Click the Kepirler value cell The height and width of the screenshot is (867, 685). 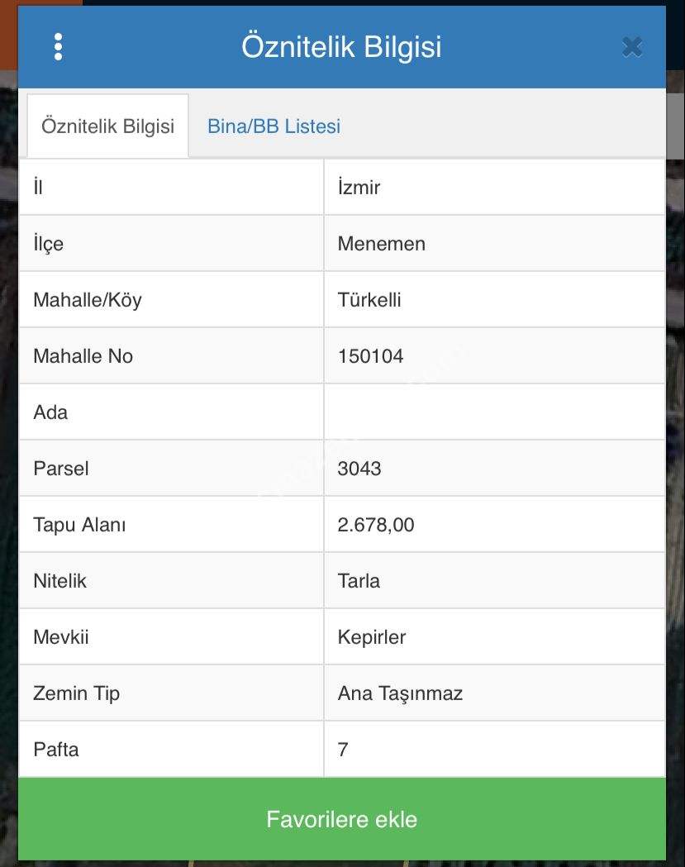372,637
